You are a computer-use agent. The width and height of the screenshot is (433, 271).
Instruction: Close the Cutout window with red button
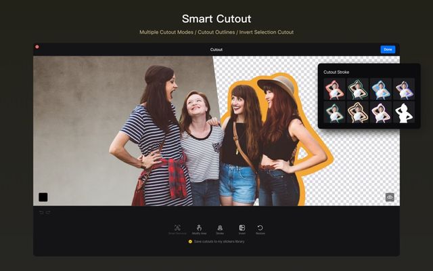[37, 47]
